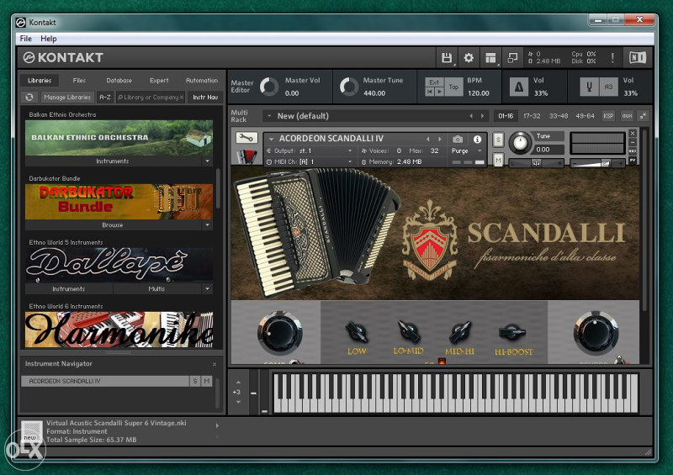Click the instrument volume slider
673x475 pixels.
click(x=597, y=163)
